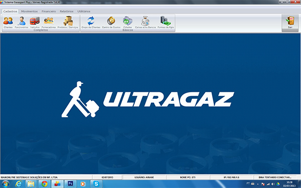301x188 pixels.
Task: Open Google Chrome from the taskbar
Action: [x=44, y=184]
